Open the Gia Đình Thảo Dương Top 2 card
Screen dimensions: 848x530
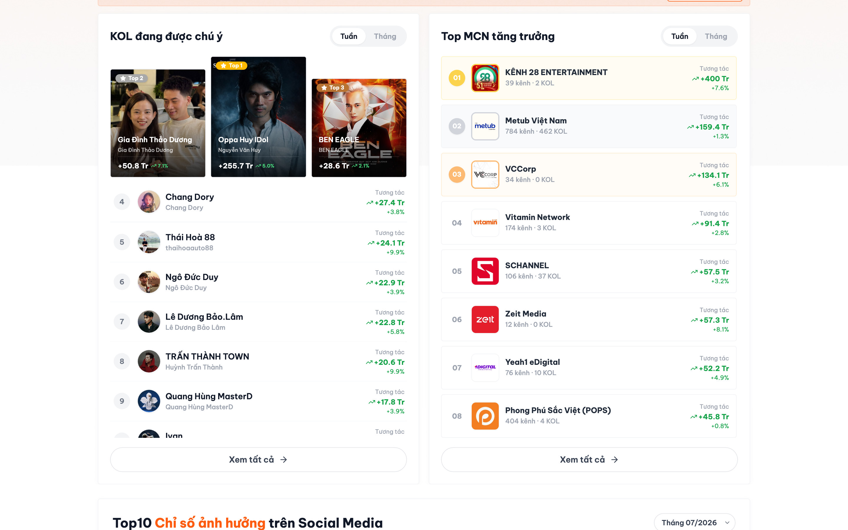pyautogui.click(x=158, y=123)
